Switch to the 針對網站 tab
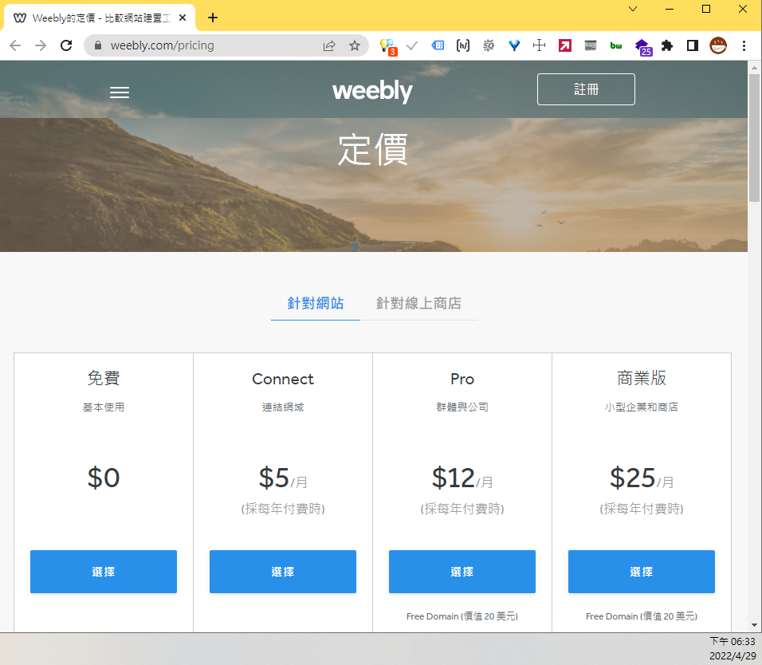Image resolution: width=762 pixels, height=665 pixels. coord(316,303)
